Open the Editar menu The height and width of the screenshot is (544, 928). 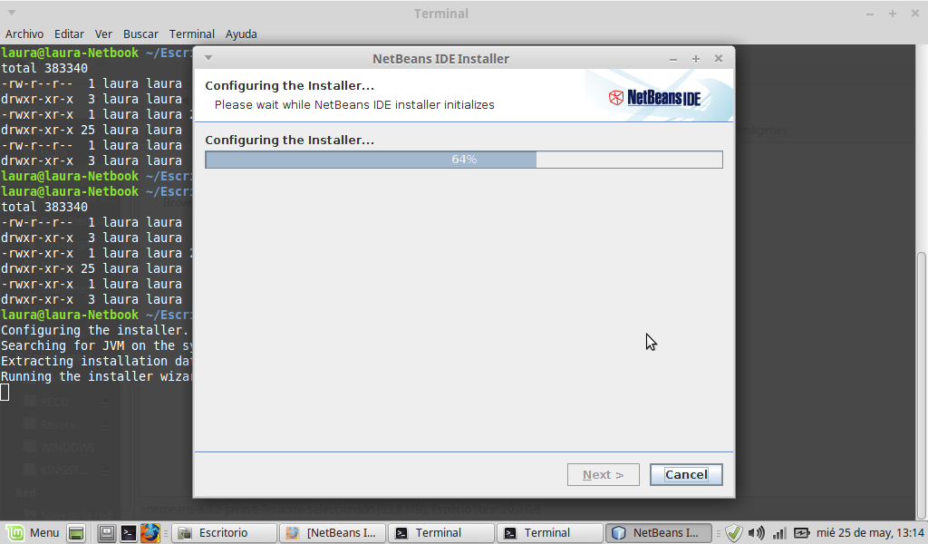click(x=69, y=34)
